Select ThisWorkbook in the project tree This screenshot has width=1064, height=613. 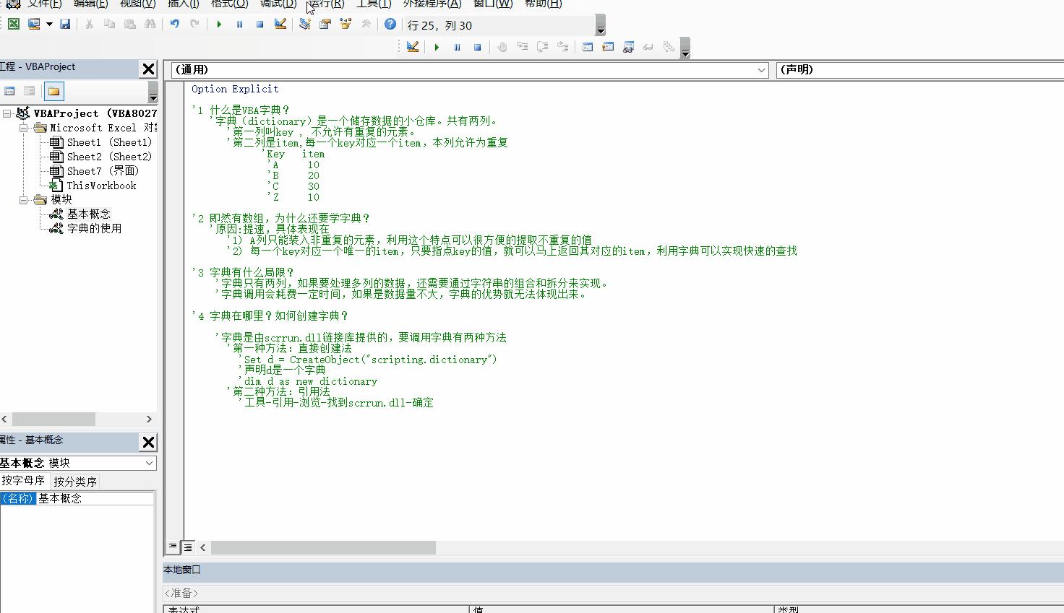pyautogui.click(x=101, y=186)
